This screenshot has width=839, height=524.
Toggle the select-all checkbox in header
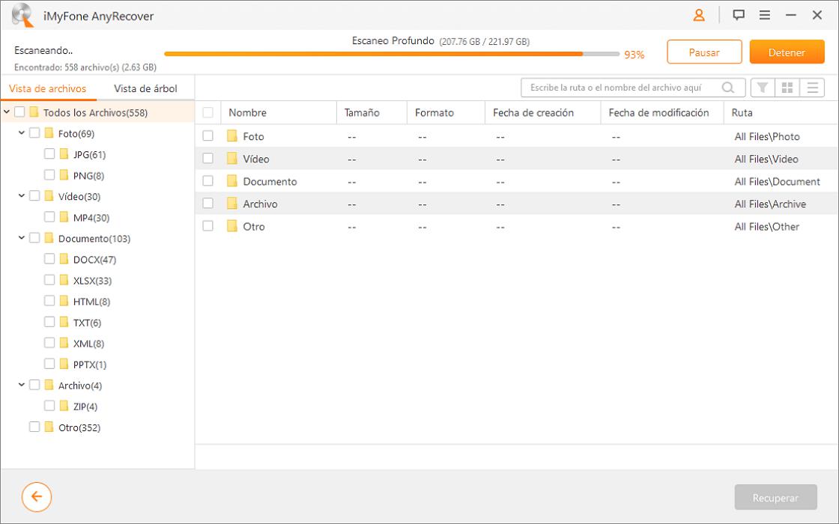tap(208, 113)
